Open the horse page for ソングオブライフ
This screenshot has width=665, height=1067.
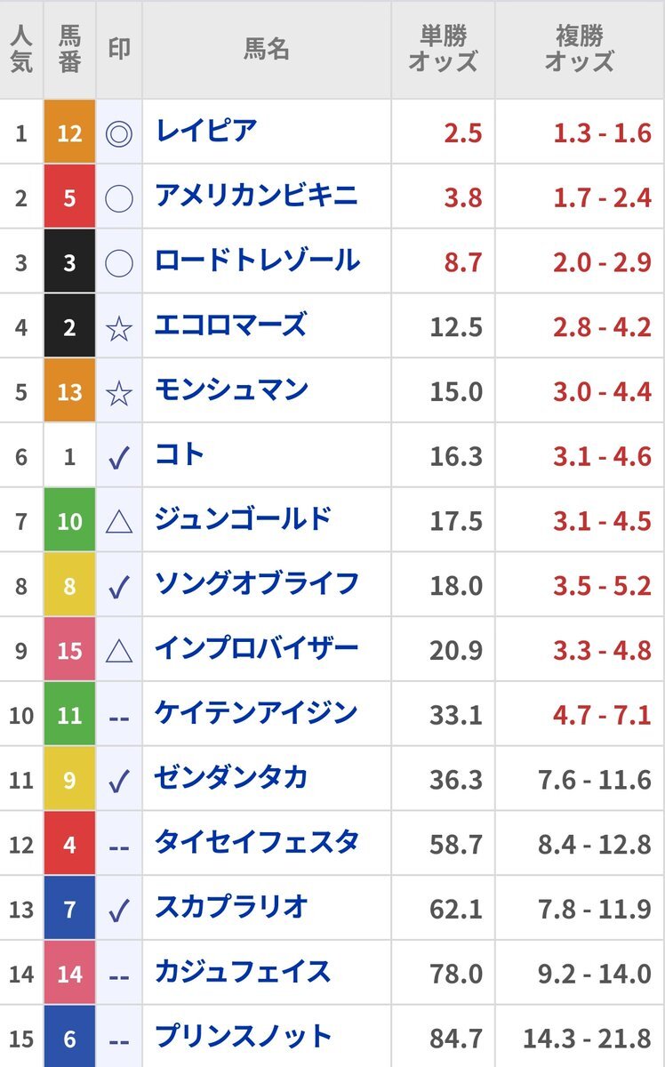point(257,584)
